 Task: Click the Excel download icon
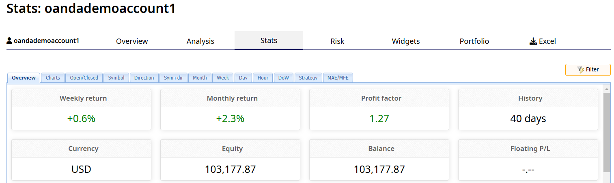tap(533, 41)
